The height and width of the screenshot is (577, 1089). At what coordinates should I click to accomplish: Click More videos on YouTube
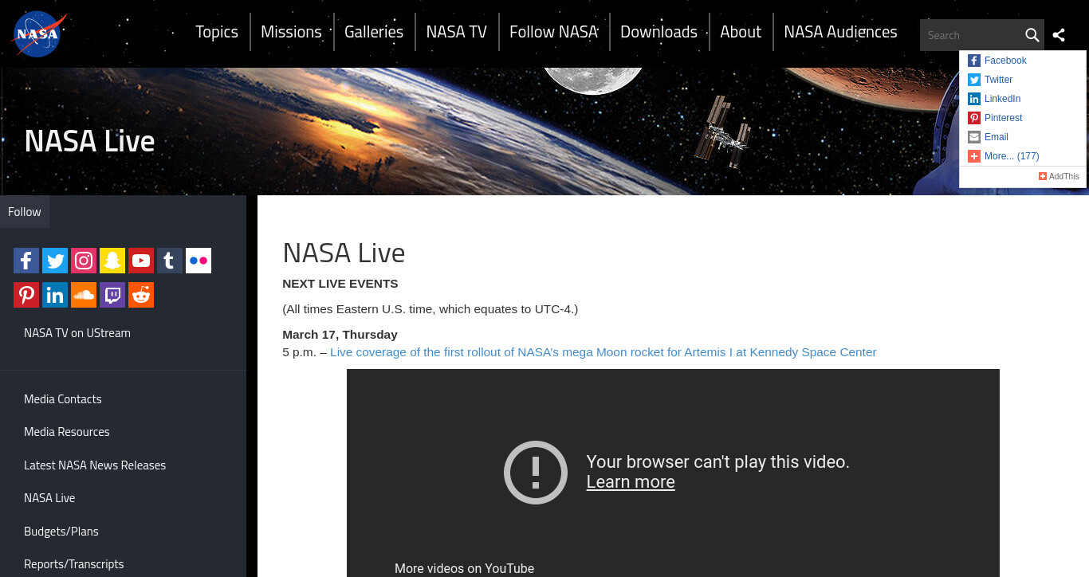coord(464,568)
